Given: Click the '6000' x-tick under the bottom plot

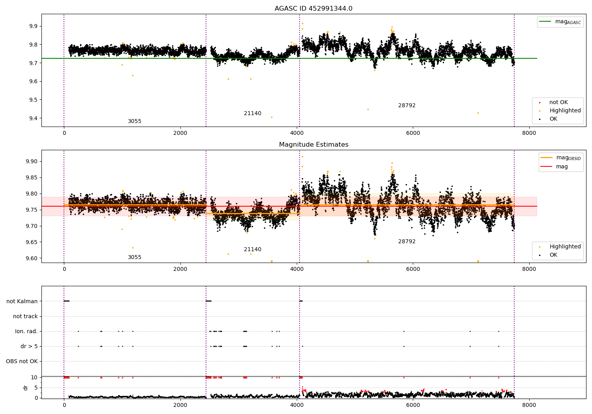Looking at the screenshot, I should point(413,405).
